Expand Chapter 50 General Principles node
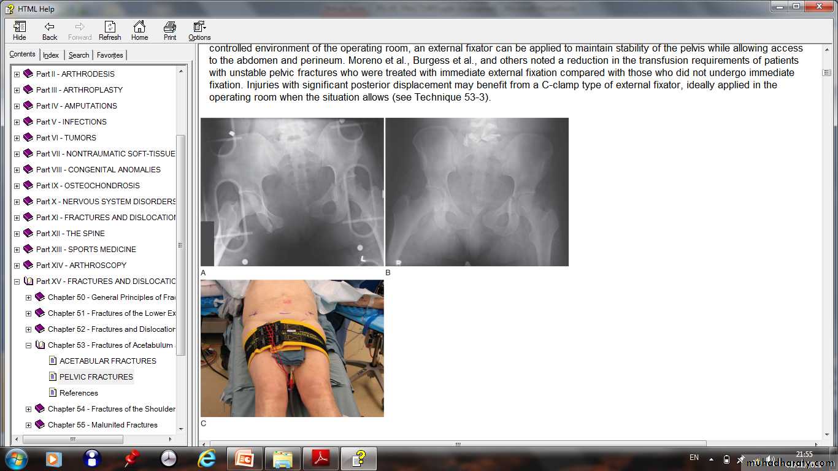The width and height of the screenshot is (838, 471). coord(29,297)
